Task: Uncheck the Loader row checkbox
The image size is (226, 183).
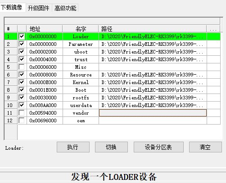Action: [22, 36]
